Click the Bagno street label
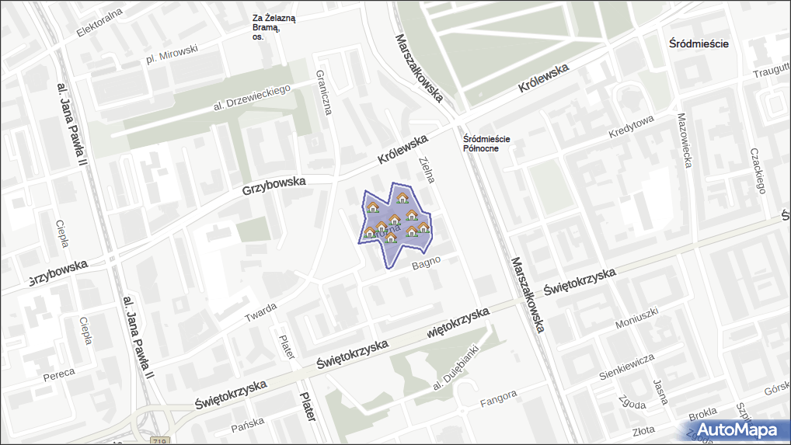Screen dimensions: 791x445 (427, 262)
